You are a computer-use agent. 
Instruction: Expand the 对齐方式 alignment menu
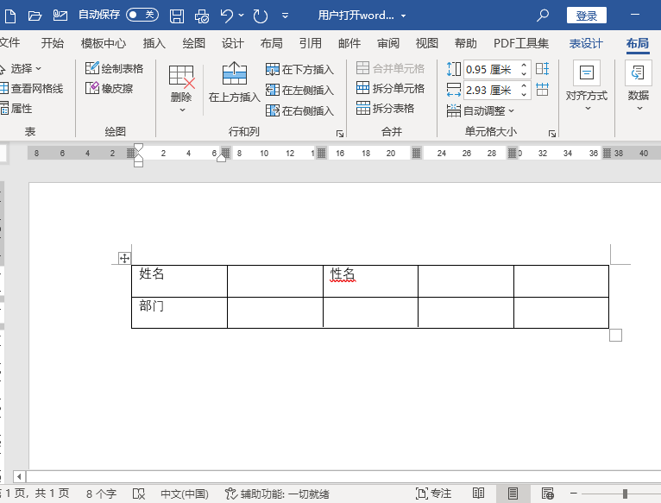(587, 86)
